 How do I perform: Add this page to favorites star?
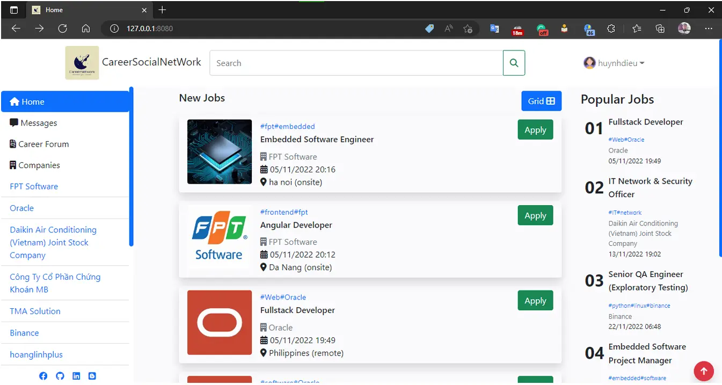pos(468,28)
